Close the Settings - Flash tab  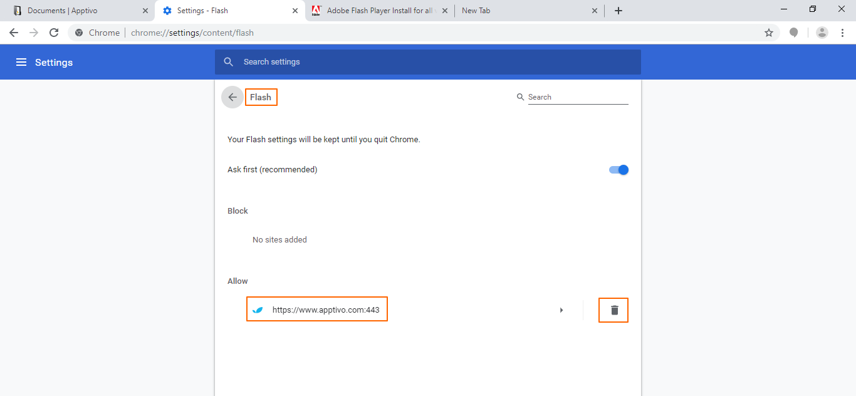pyautogui.click(x=295, y=11)
